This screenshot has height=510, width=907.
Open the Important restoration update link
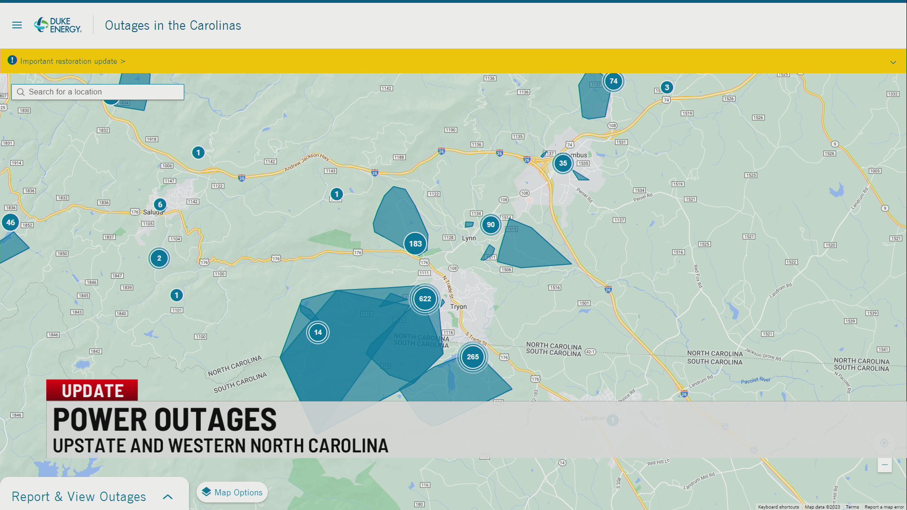[71, 61]
